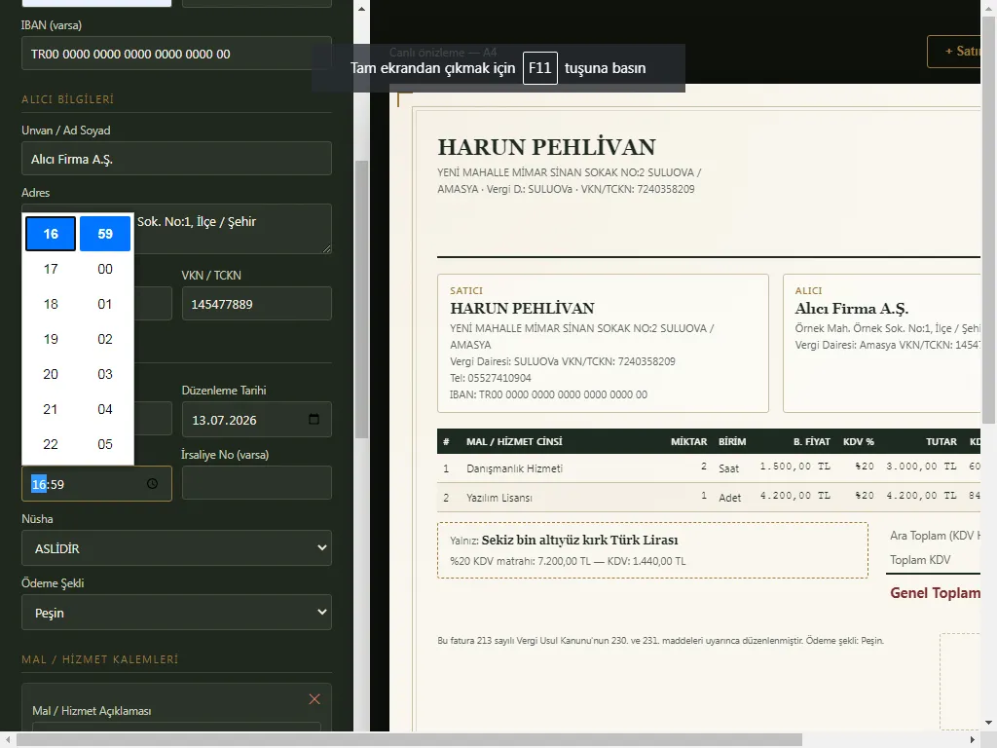This screenshot has height=748, width=997.
Task: Focus the İrsaliye No input field
Action: click(257, 483)
